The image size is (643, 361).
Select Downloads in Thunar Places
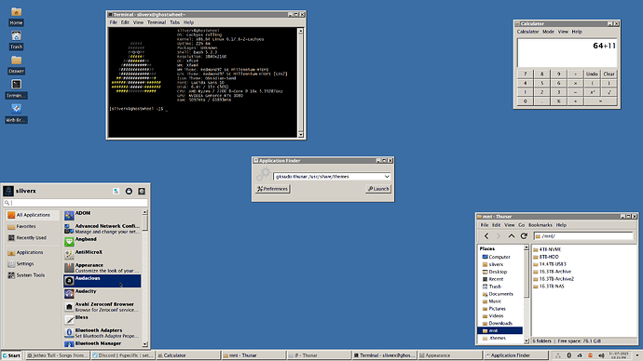(499, 324)
